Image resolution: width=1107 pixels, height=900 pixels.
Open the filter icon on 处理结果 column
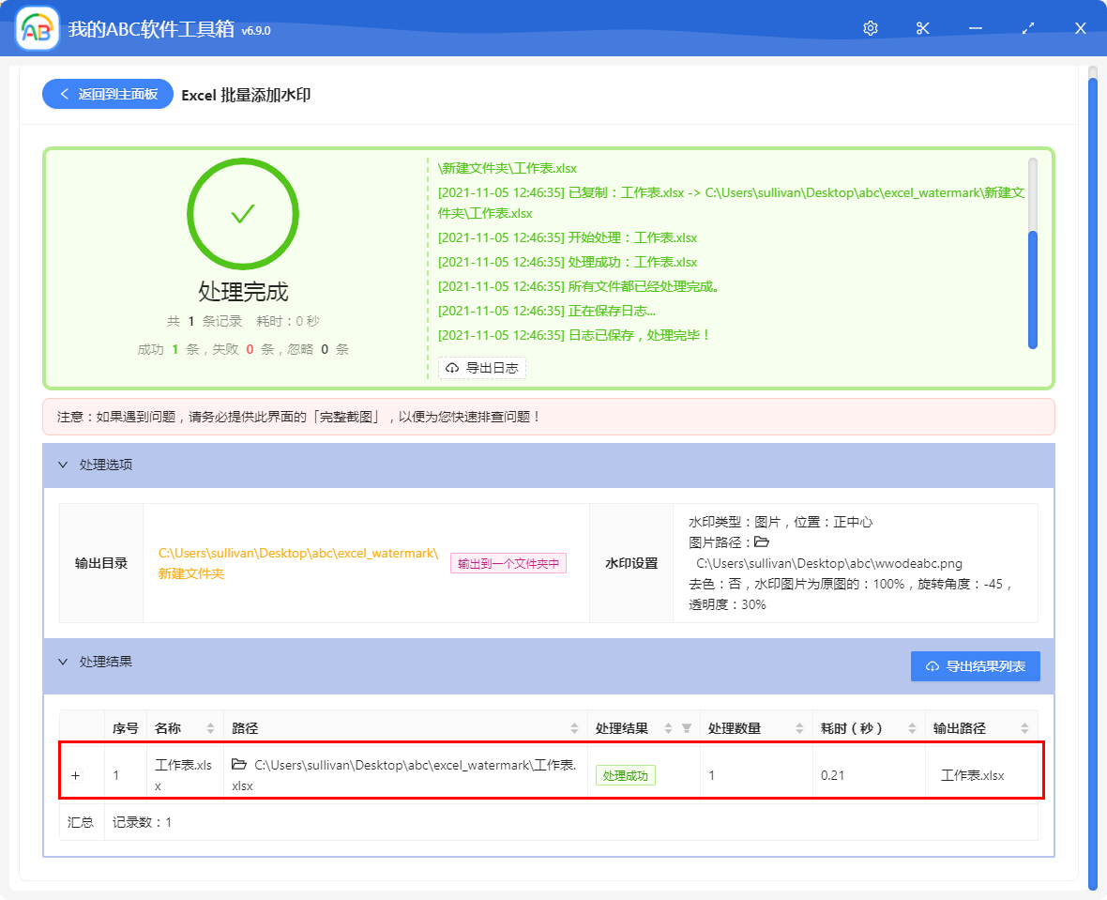(x=685, y=726)
